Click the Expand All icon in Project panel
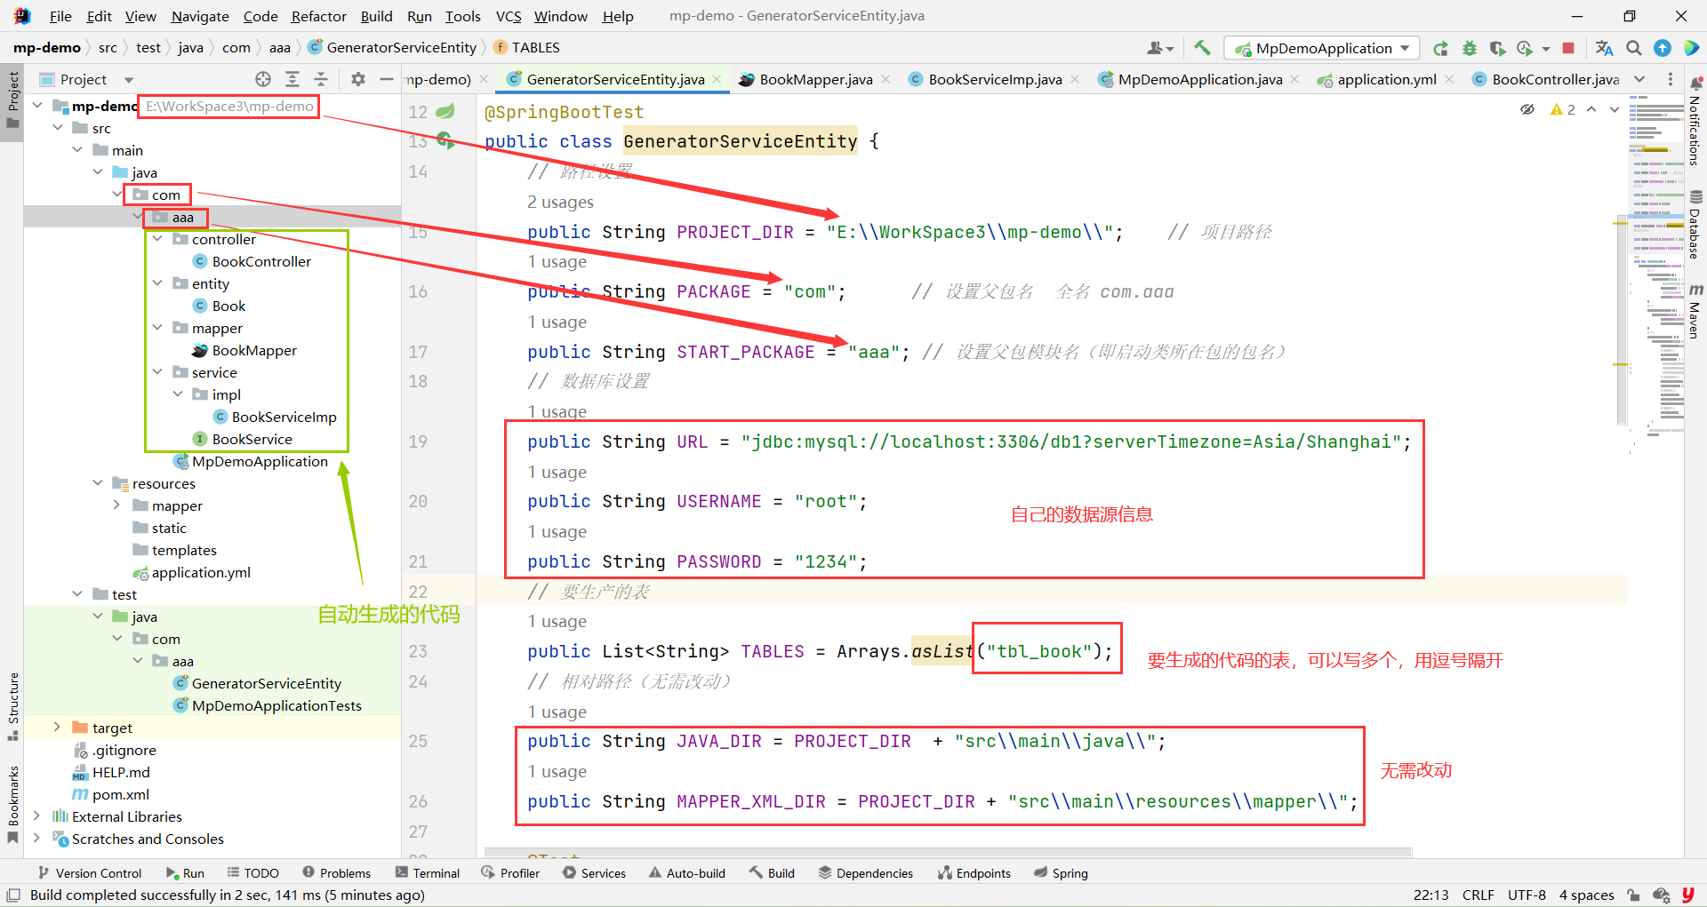This screenshot has height=907, width=1707. [293, 79]
